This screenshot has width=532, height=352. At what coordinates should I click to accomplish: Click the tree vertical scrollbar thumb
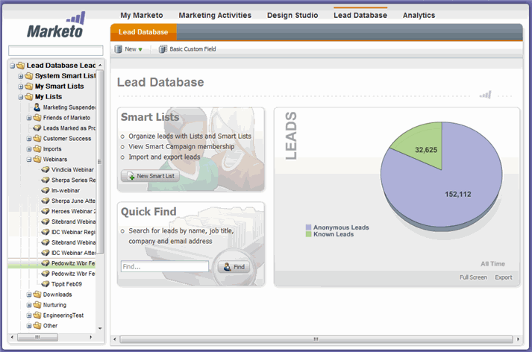100,162
